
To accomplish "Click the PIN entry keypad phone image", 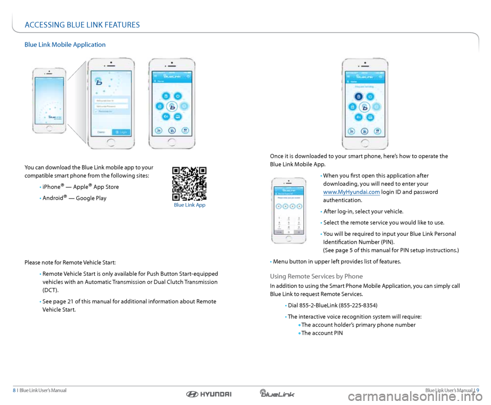I will pyautogui.click(x=288, y=210).
